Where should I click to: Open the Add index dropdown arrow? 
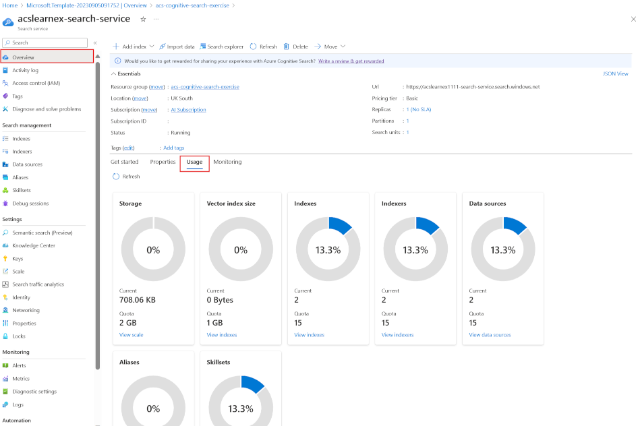tap(152, 47)
